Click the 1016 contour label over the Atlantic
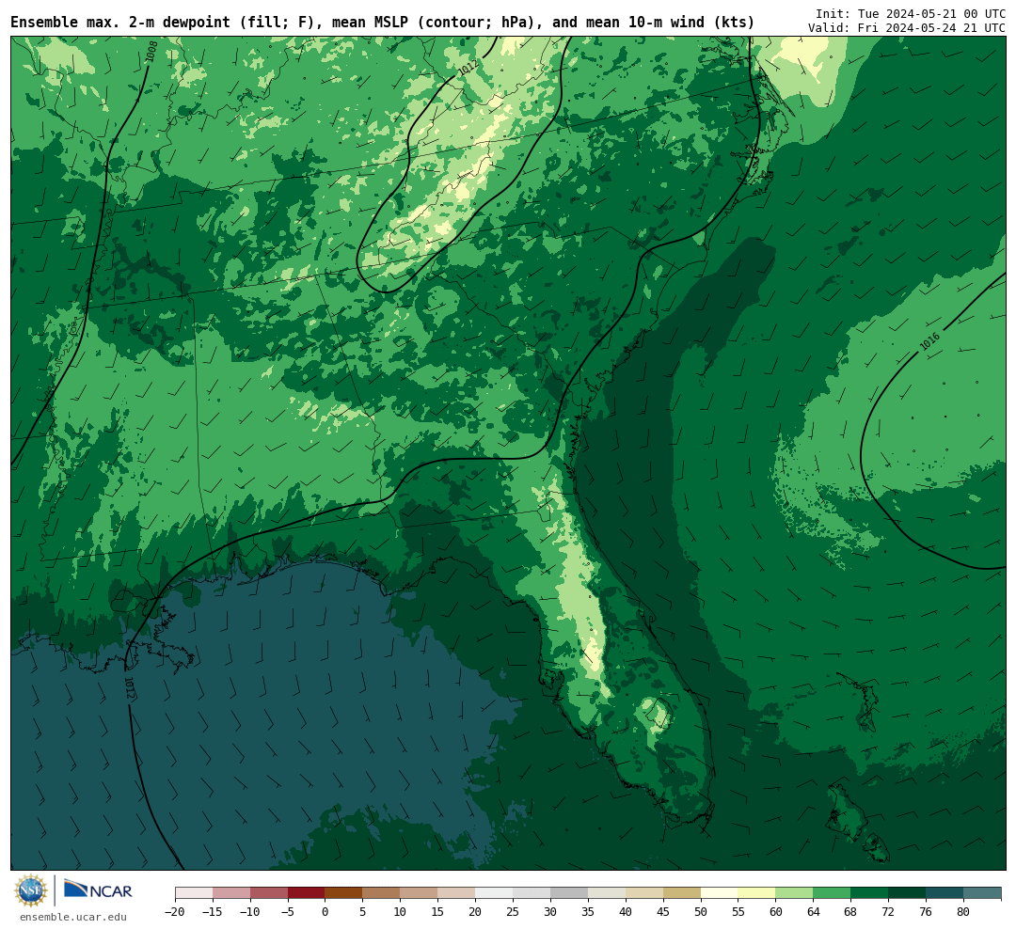The width and height of the screenshot is (1016, 929). pos(929,341)
